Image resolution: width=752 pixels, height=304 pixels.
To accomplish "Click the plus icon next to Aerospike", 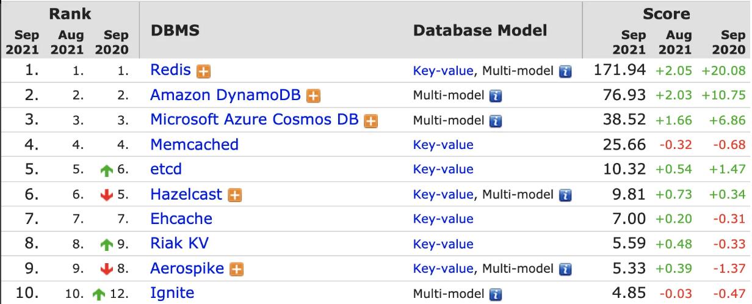I will [x=236, y=269].
